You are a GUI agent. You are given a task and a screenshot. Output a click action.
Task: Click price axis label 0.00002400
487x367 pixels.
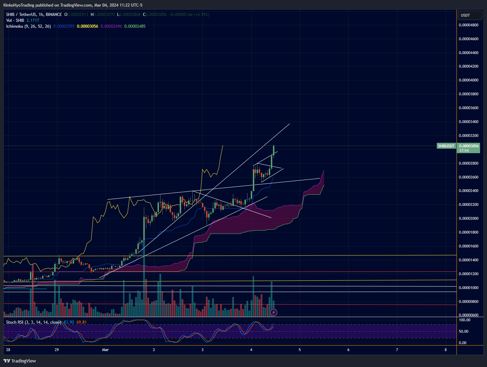[469, 191]
